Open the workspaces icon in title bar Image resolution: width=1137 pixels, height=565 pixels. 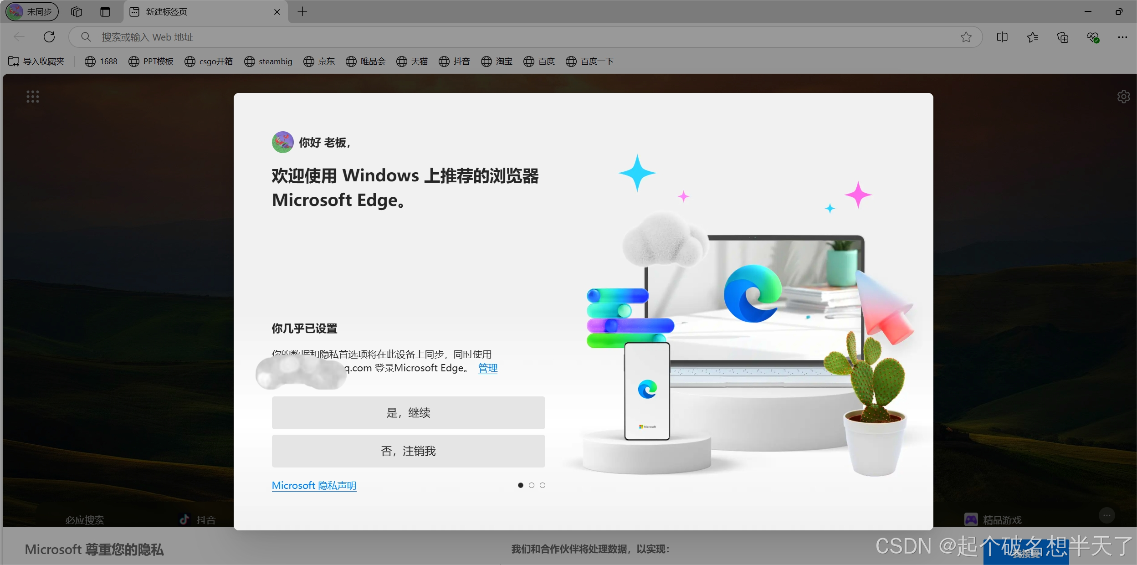[x=77, y=12]
